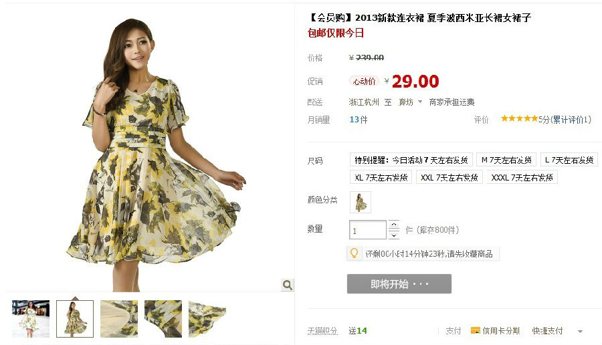Select the dress color swatch thumbnail
Viewport: 602px width, 345px height.
(x=361, y=202)
